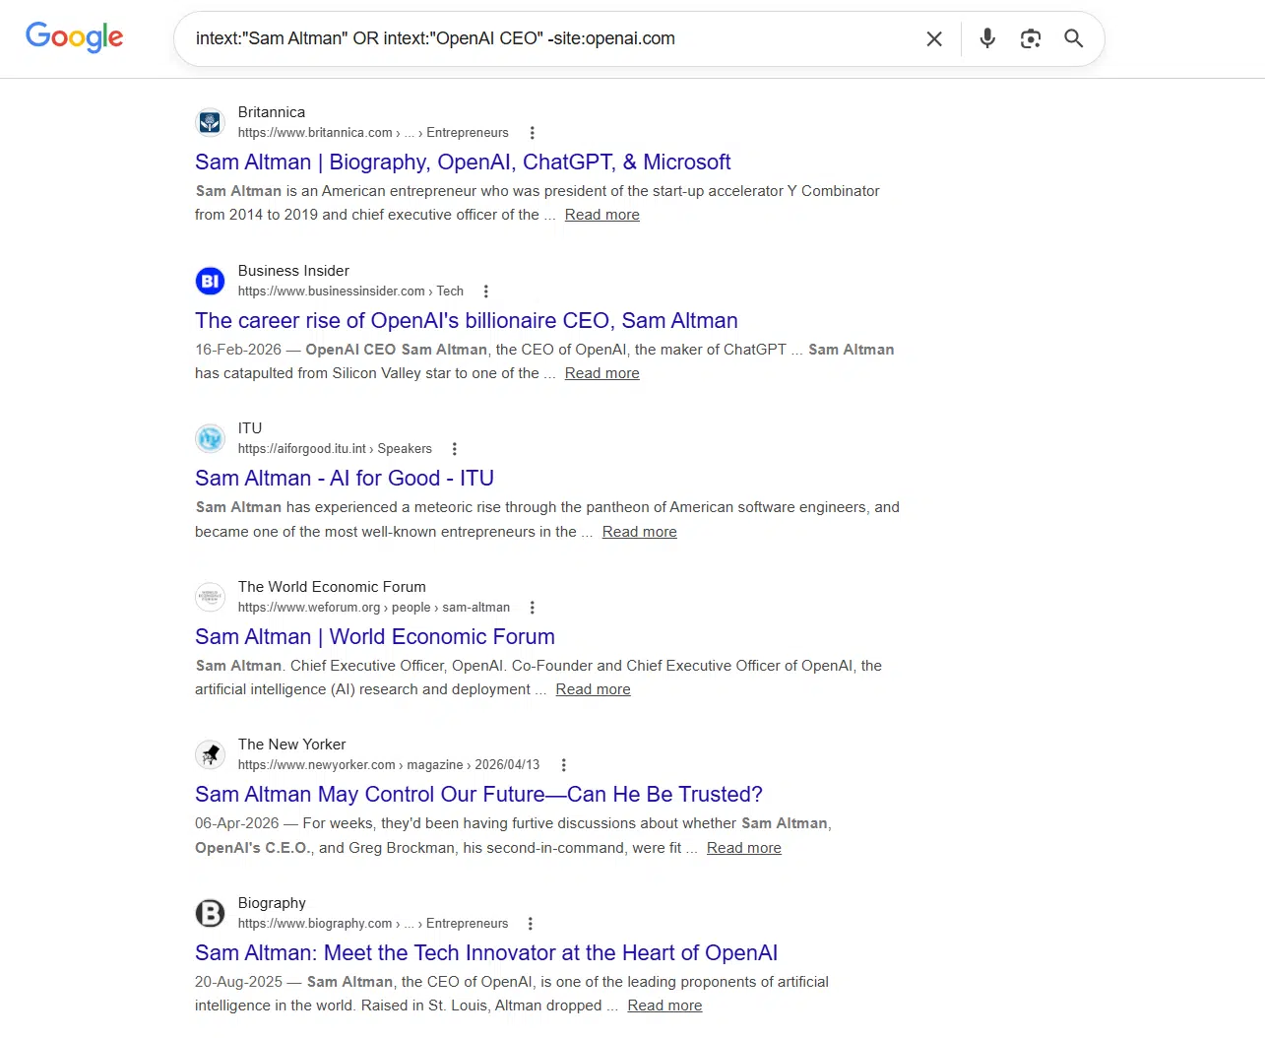The image size is (1265, 1038).
Task: Open three-dot menu for Business Insider result
Action: 486,292
